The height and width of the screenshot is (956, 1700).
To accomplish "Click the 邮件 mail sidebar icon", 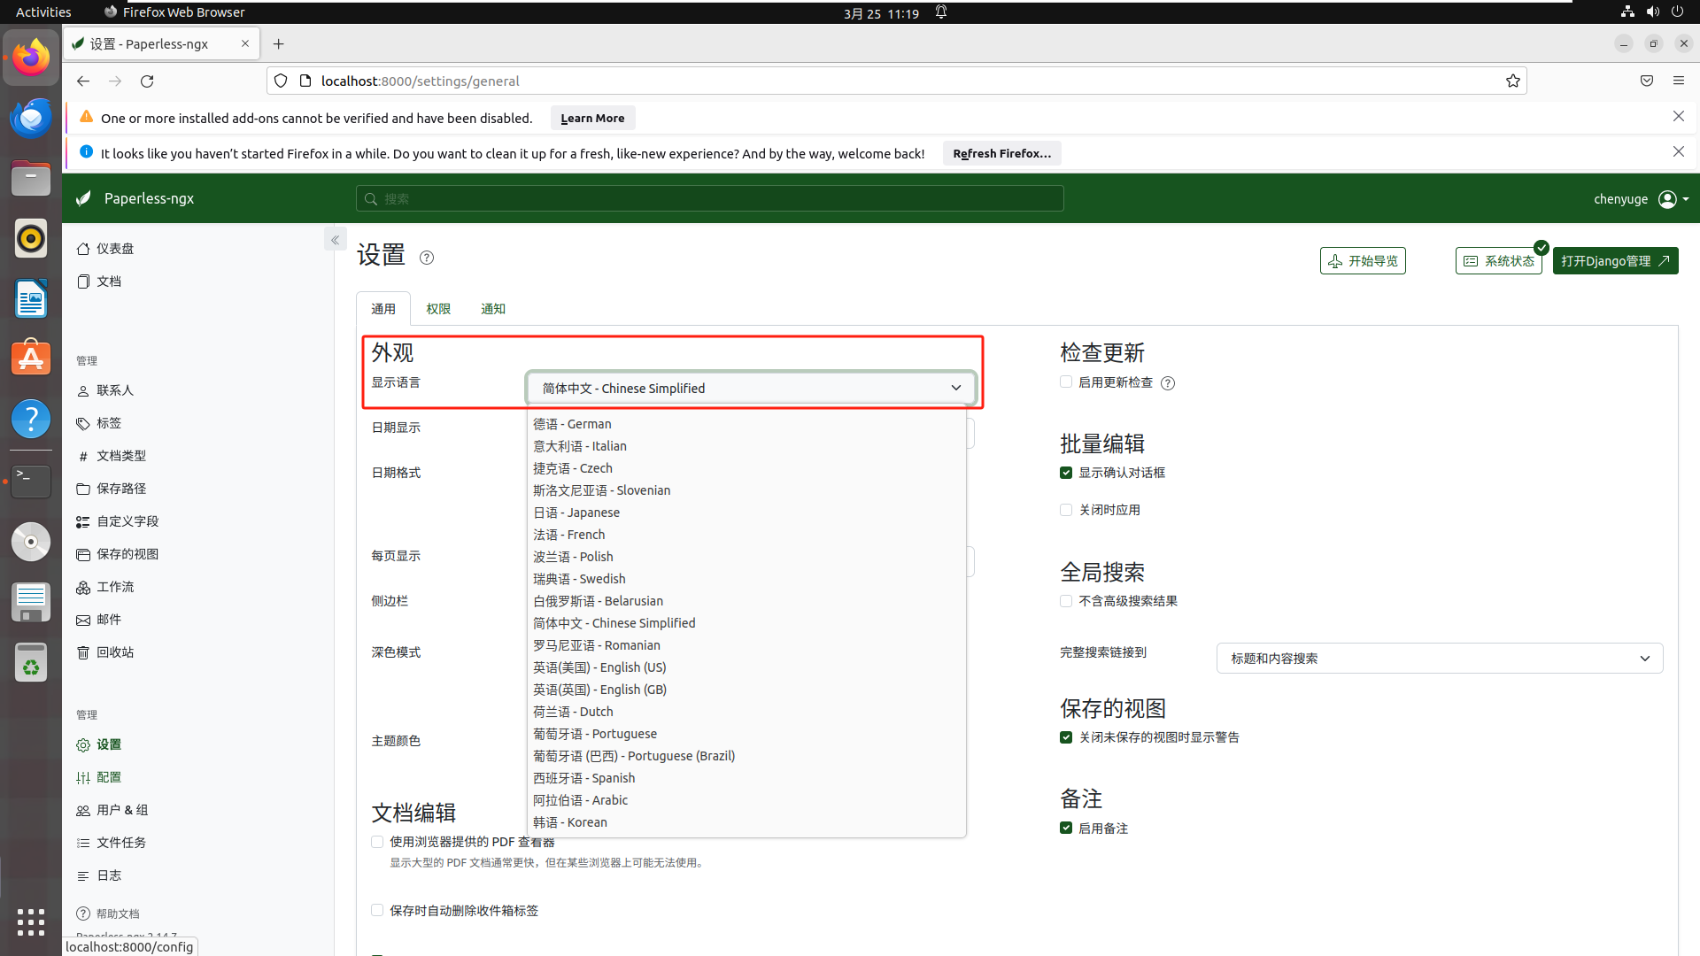I will click(83, 620).
